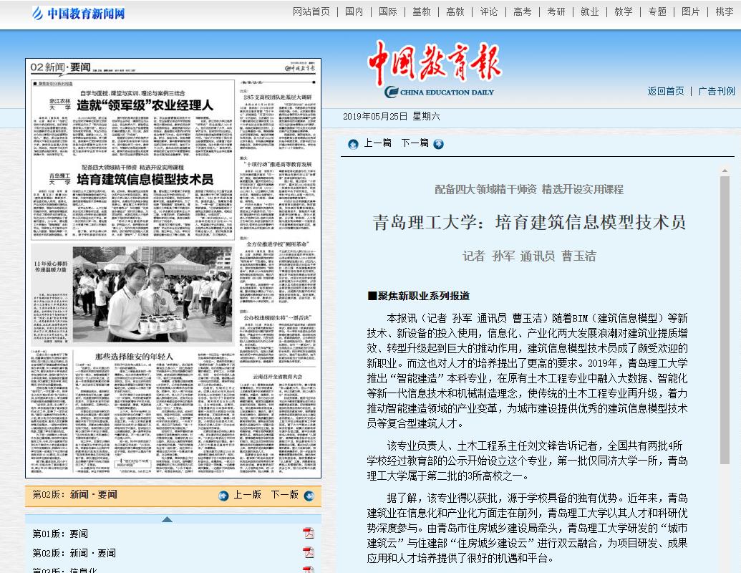This screenshot has width=741, height=573.
Task: Click the next page (下一版) arrow icon
Action: click(309, 496)
